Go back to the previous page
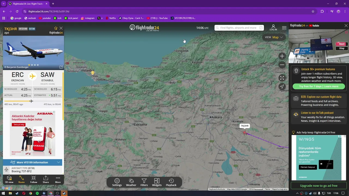Screen dimensions: 349x196 (x=4, y=11)
